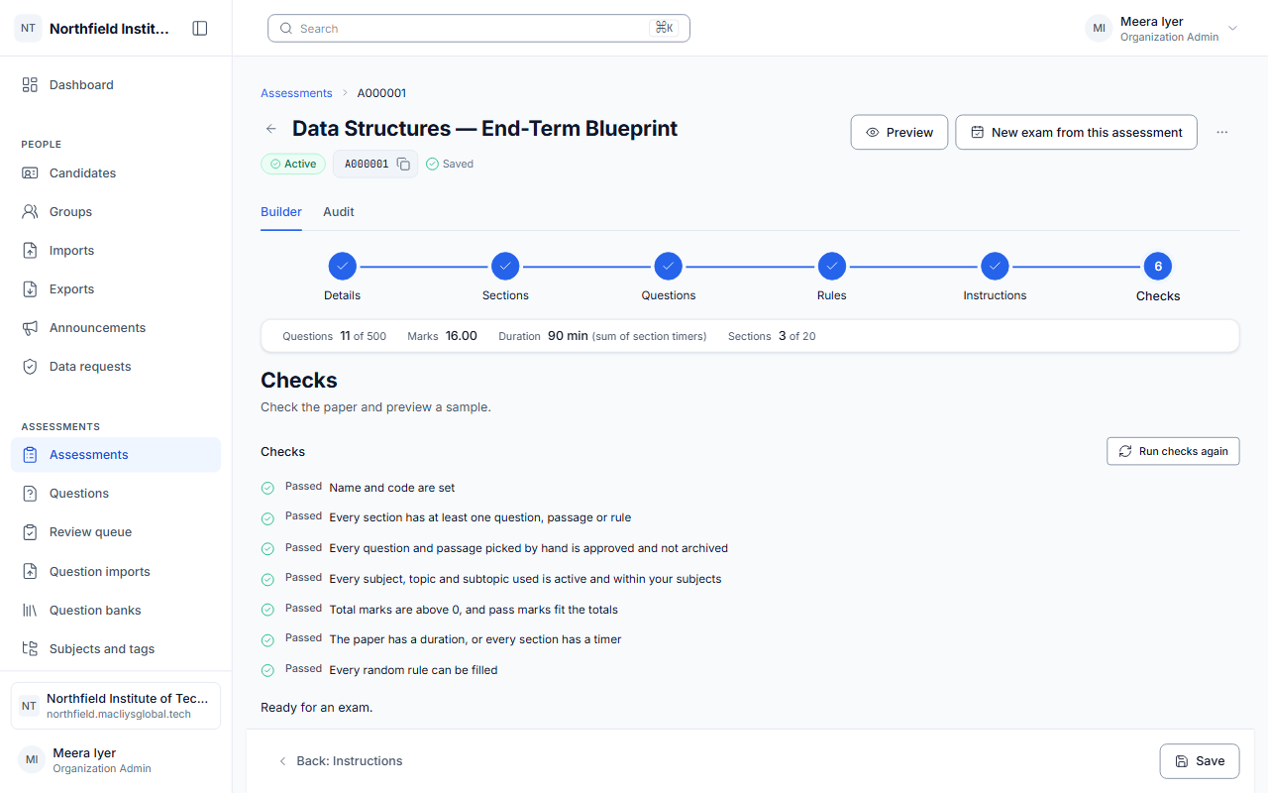Screen dimensions: 1268x793
Task: Click the Save button
Action: click(x=1200, y=761)
